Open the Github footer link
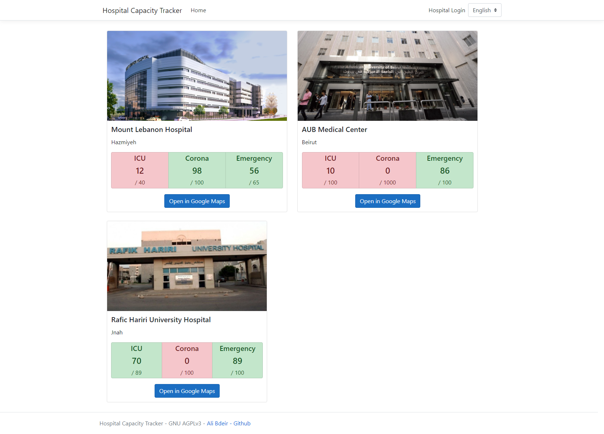604x434 pixels. pos(242,423)
